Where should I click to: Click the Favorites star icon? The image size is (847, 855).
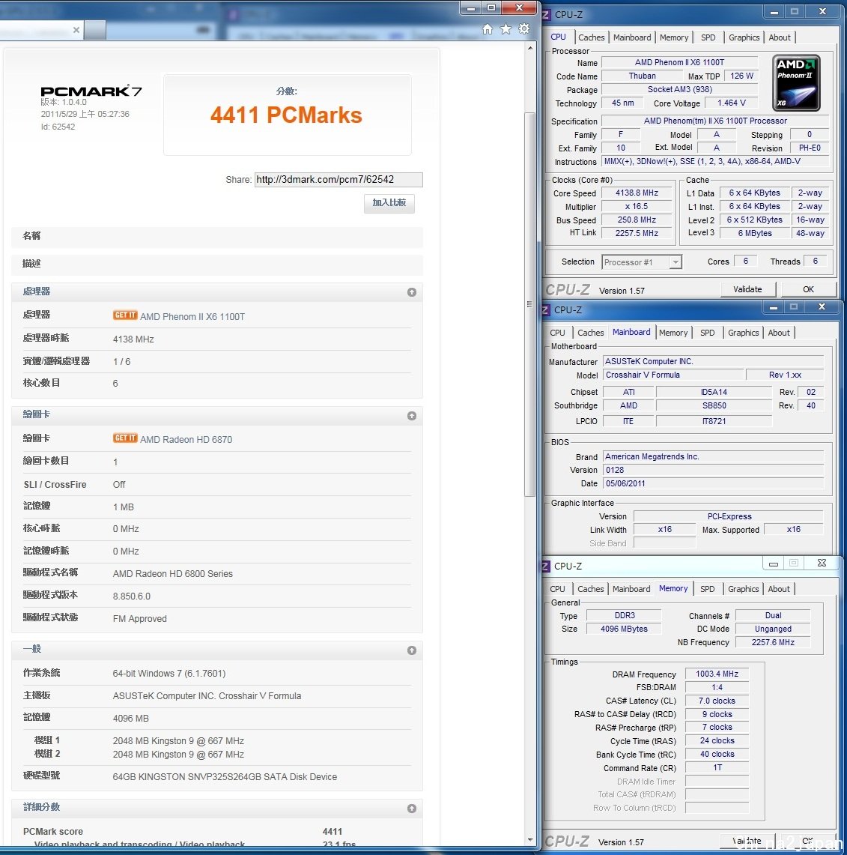tap(506, 29)
